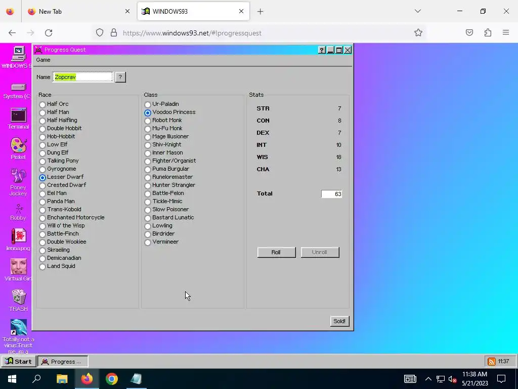The width and height of the screenshot is (518, 389).
Task: Open a new browser tab with plus
Action: click(x=261, y=11)
